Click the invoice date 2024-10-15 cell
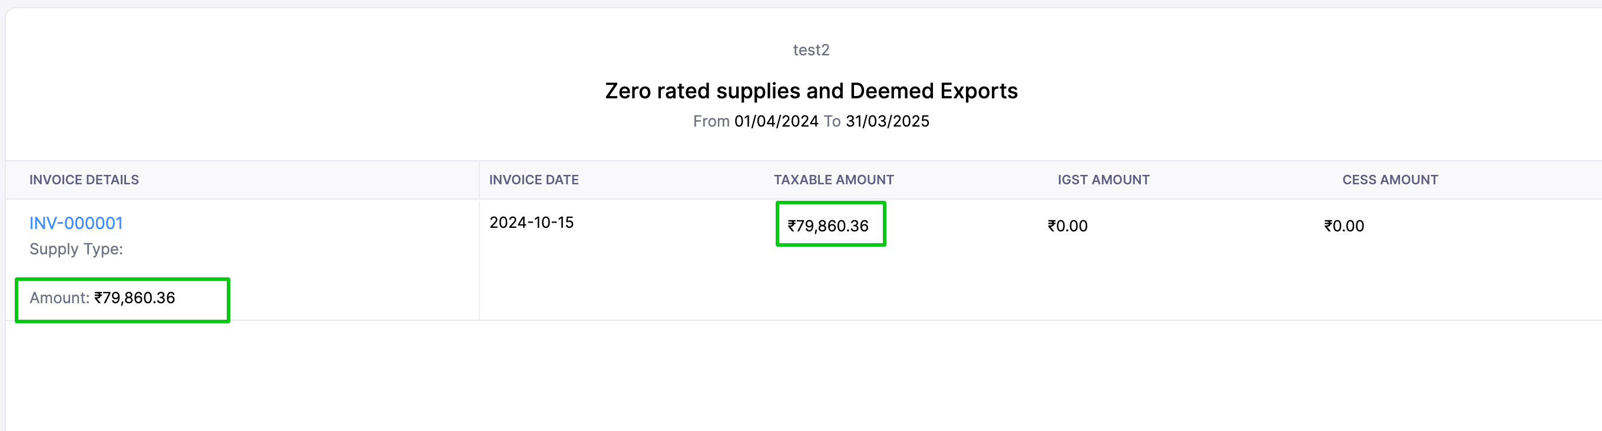This screenshot has height=431, width=1602. tap(531, 223)
